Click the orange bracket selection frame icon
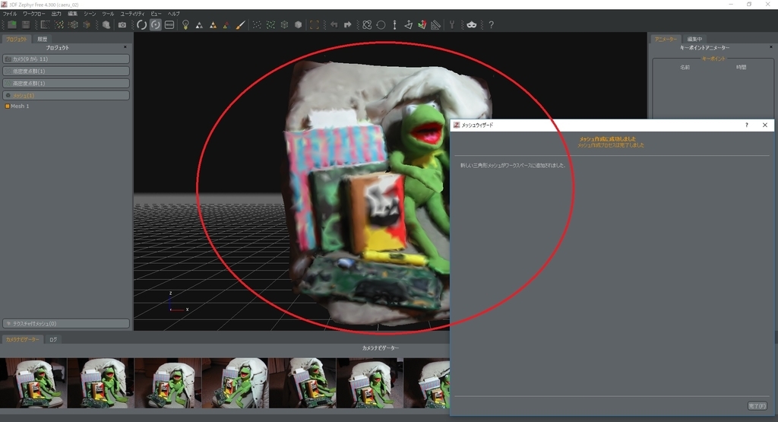 314,25
